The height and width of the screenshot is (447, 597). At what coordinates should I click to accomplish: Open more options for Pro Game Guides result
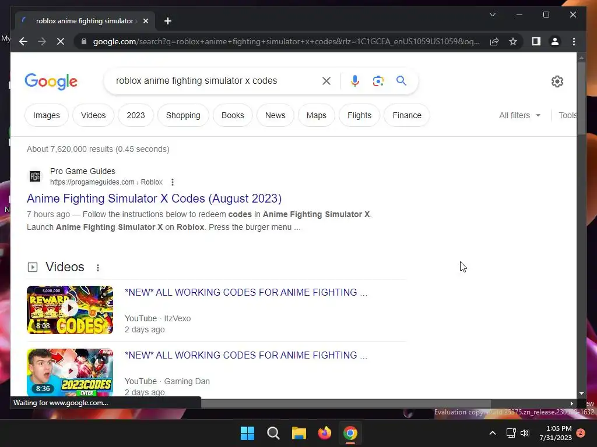point(173,182)
